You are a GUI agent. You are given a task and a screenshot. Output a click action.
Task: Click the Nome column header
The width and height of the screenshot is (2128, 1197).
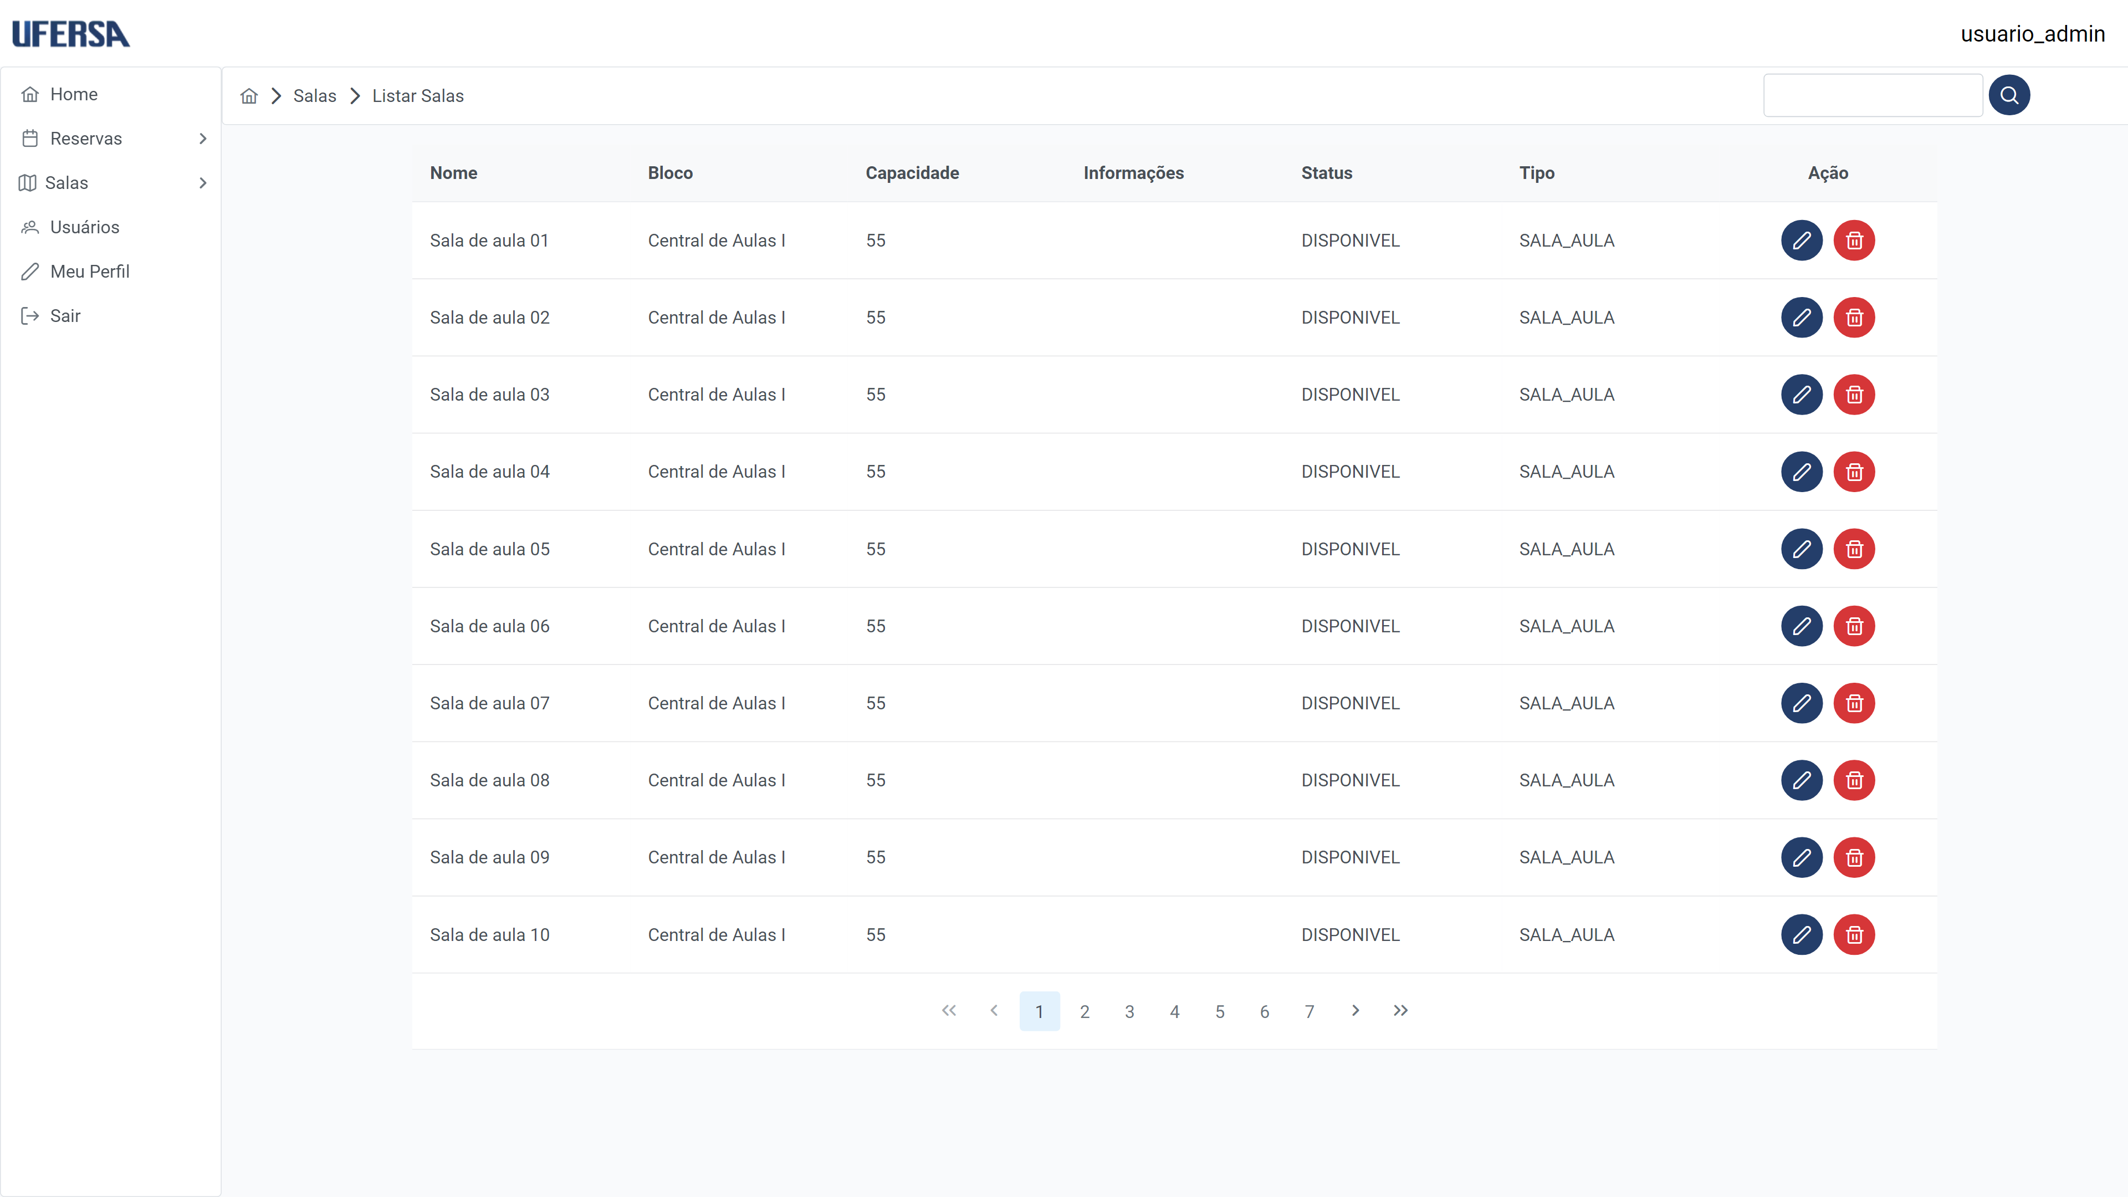[x=453, y=173]
